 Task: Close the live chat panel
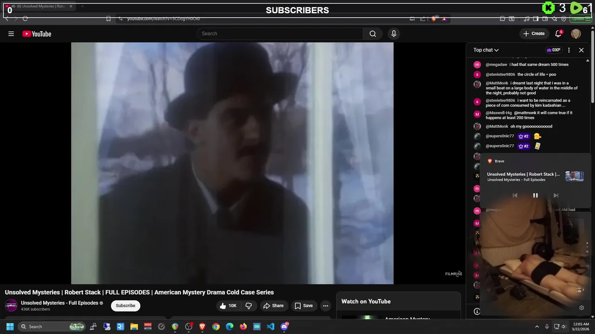pyautogui.click(x=581, y=50)
